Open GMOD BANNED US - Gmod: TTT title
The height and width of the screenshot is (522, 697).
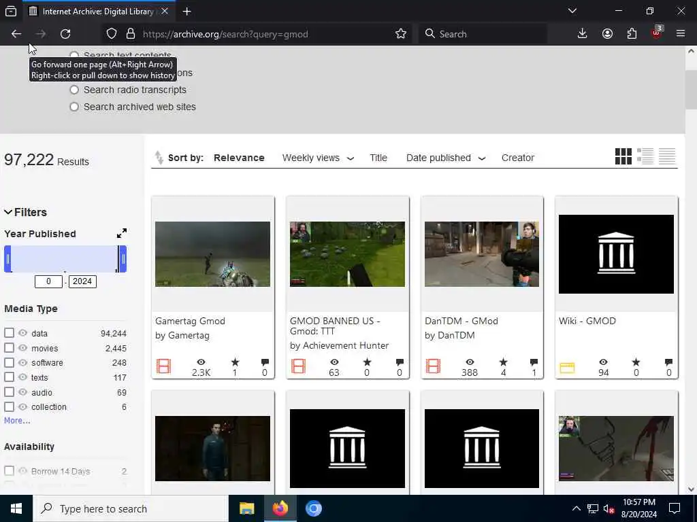point(335,326)
